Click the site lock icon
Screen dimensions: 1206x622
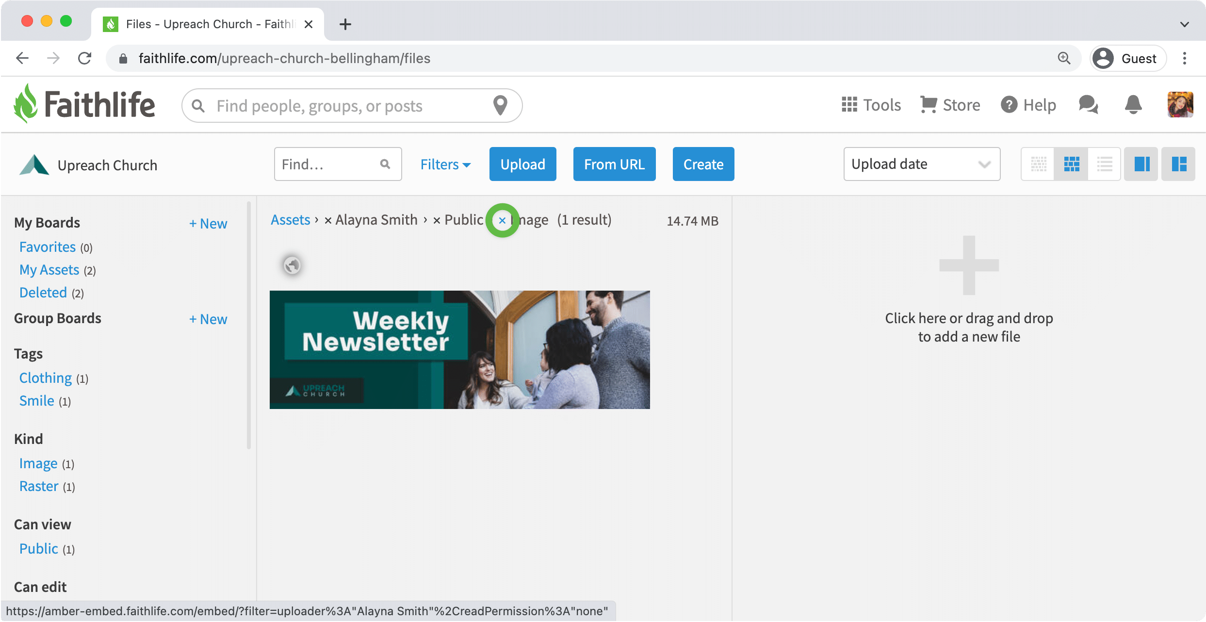point(123,58)
